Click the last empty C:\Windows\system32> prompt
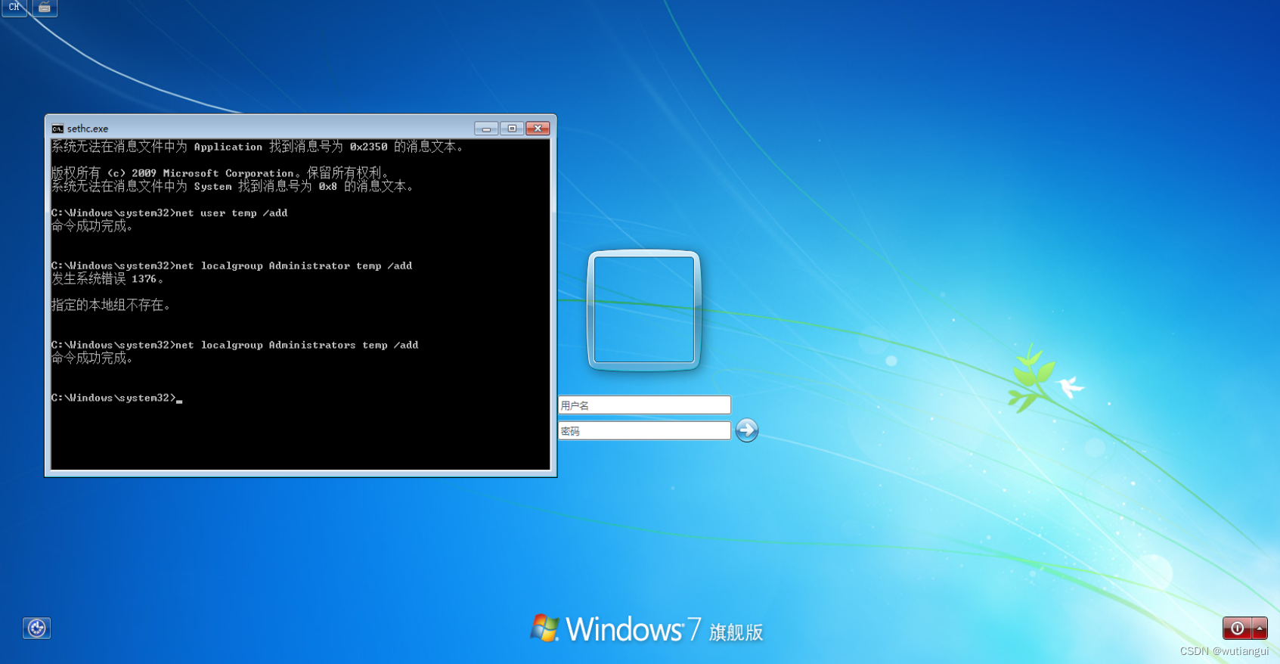 [x=116, y=398]
